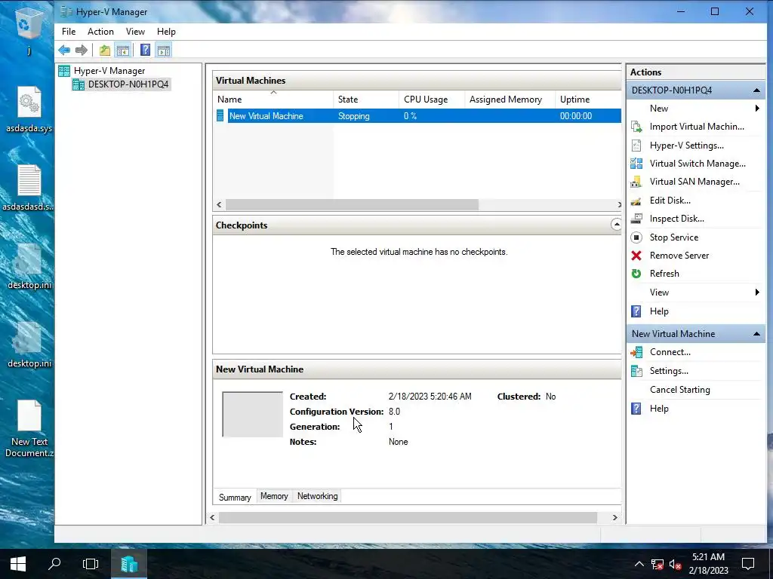The image size is (773, 579).
Task: Click the Up one level folder icon
Action: pos(104,51)
